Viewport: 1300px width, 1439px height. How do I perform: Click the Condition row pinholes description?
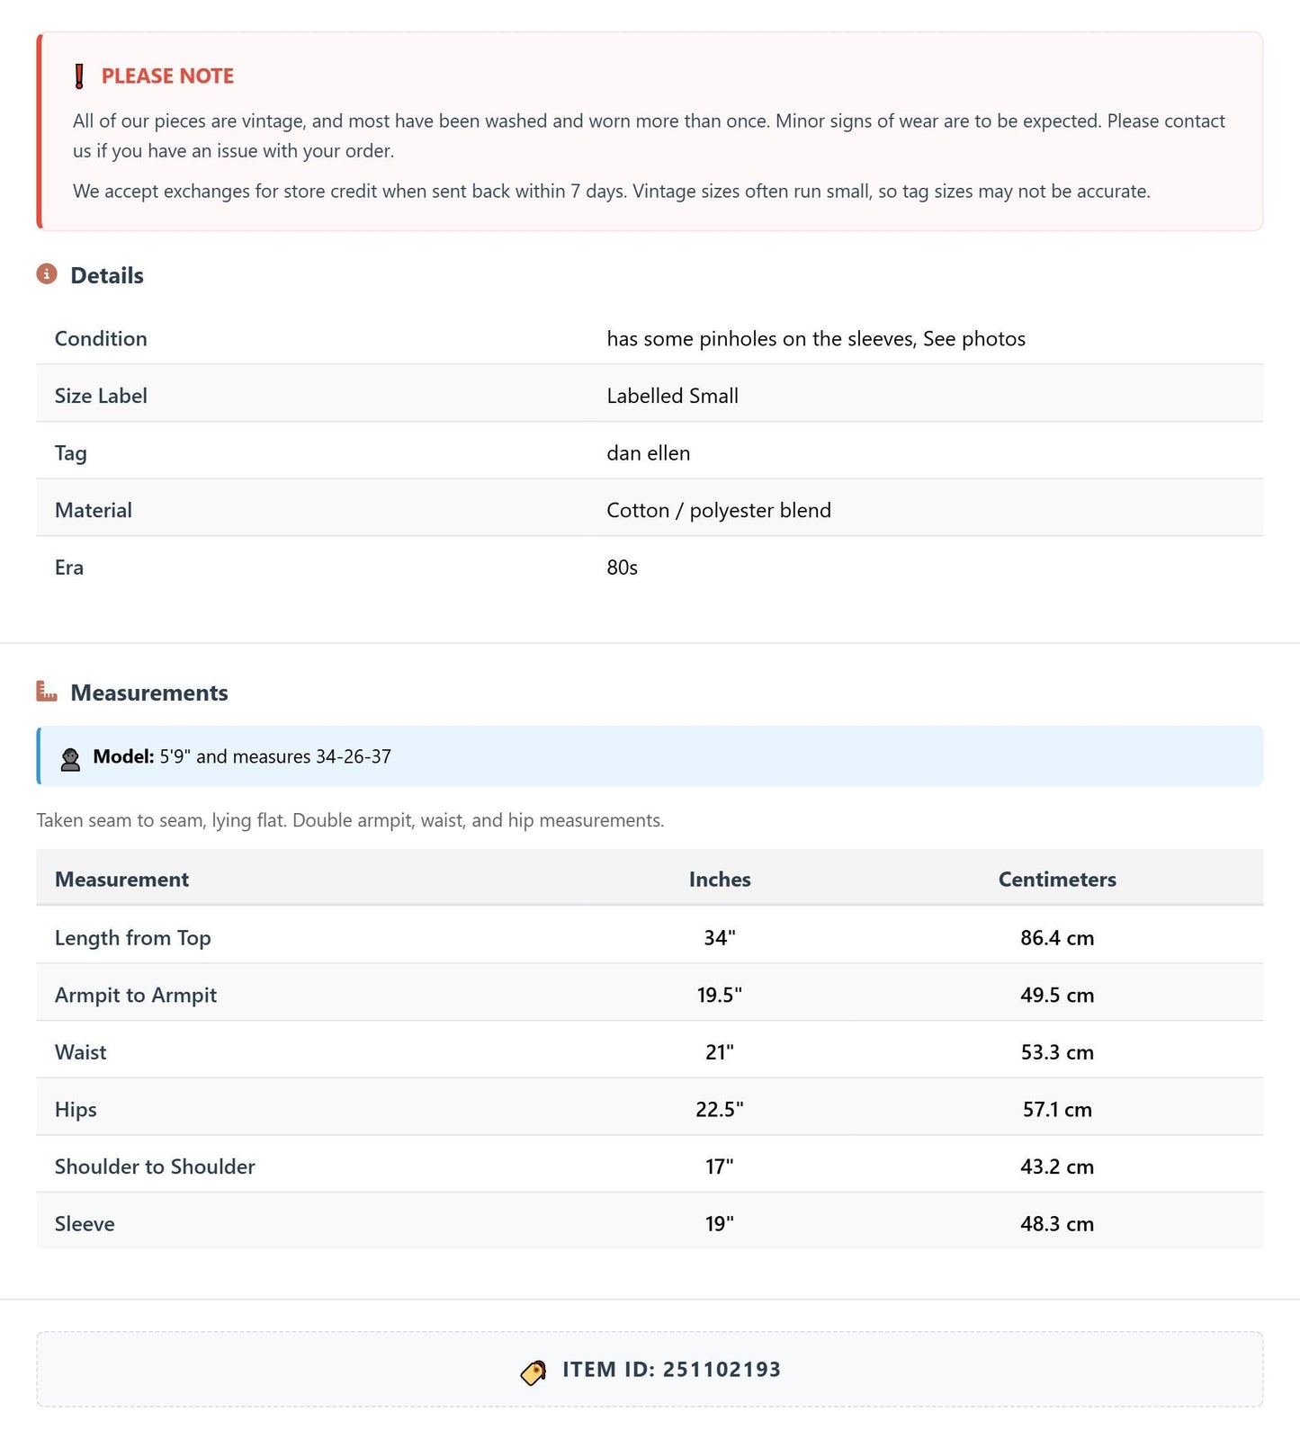pyautogui.click(x=816, y=339)
